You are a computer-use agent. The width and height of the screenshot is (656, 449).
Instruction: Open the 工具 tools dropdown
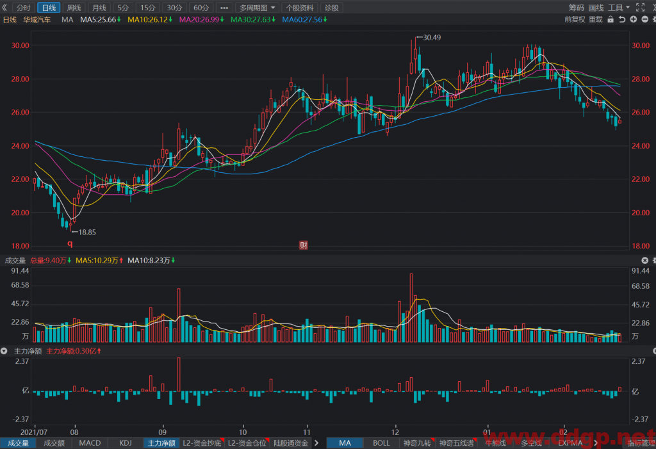click(x=618, y=8)
